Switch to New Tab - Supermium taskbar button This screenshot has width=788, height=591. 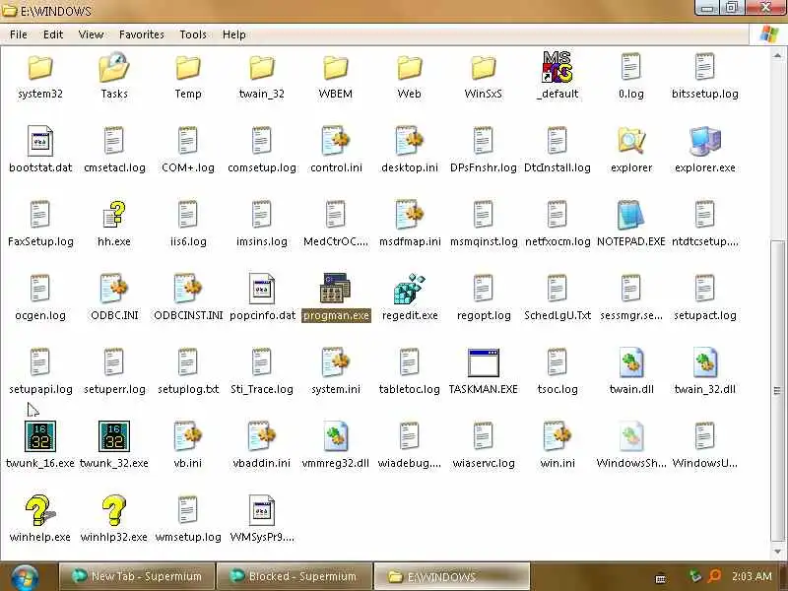click(x=137, y=576)
